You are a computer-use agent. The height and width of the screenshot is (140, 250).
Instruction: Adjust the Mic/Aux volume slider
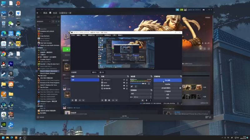point(137,84)
